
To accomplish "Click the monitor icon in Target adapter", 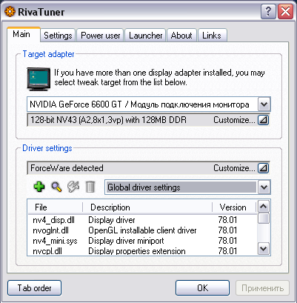I will 39,79.
